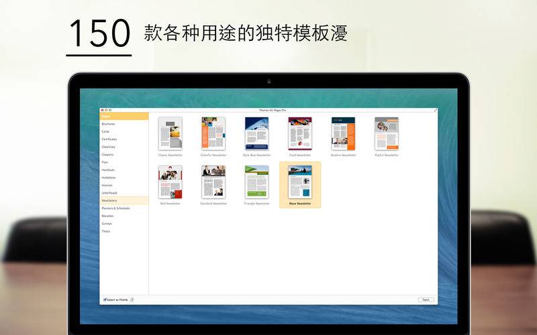Choose the Dark Blue Newsletter thumbnail

[x=257, y=133]
